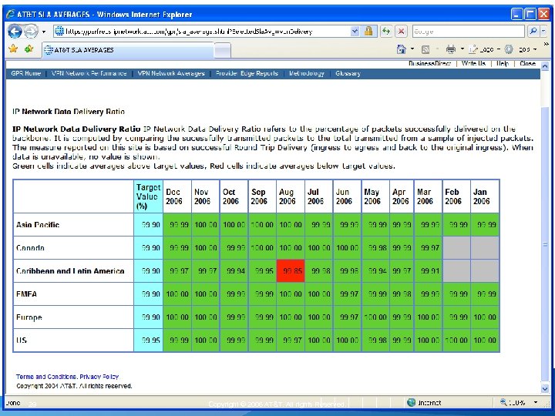Go to GPR Home in the nav bar
This screenshot has width=555, height=416.
[x=26, y=73]
